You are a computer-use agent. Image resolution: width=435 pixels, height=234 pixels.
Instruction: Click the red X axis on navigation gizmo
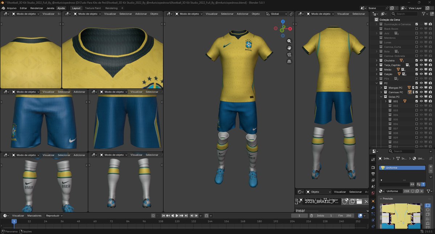point(290,29)
